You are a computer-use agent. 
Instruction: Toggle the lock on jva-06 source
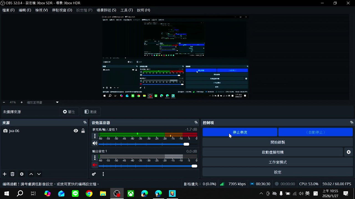[83, 131]
